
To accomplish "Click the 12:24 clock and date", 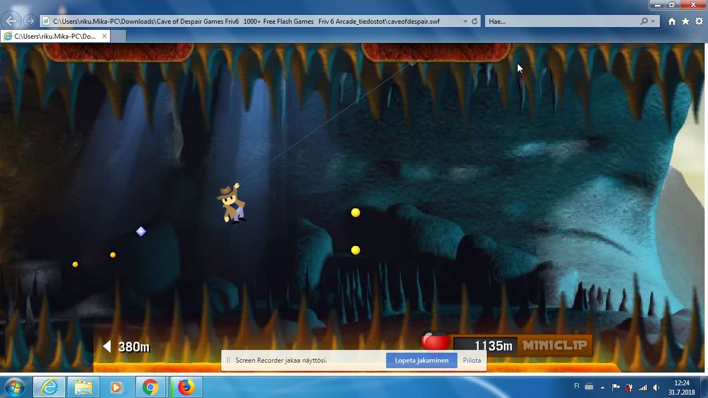I will click(x=683, y=387).
